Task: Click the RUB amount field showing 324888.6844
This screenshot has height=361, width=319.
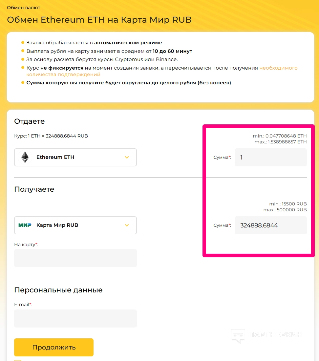Action: [271, 225]
